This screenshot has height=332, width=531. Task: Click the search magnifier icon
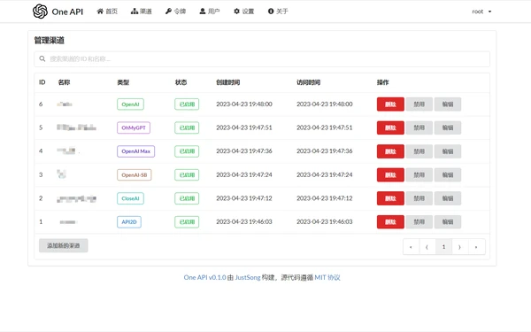coord(42,58)
